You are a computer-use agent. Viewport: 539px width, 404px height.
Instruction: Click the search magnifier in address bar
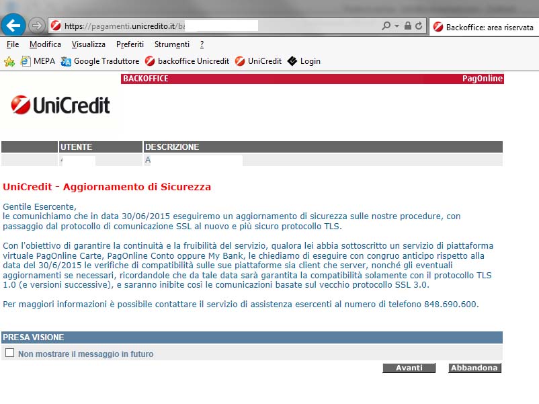click(386, 26)
